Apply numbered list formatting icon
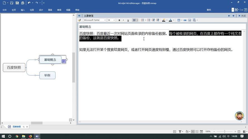This screenshot has height=139, width=248. tap(142, 20)
